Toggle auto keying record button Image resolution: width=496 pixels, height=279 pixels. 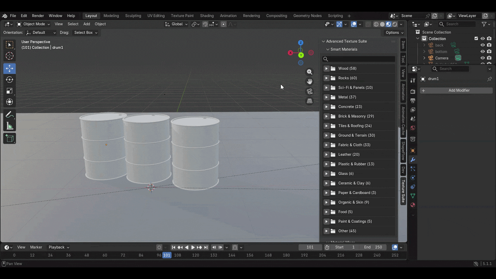(x=159, y=247)
